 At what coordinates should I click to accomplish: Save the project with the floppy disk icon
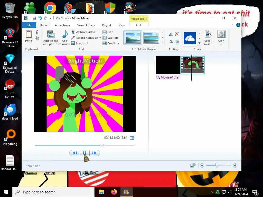coord(34,18)
